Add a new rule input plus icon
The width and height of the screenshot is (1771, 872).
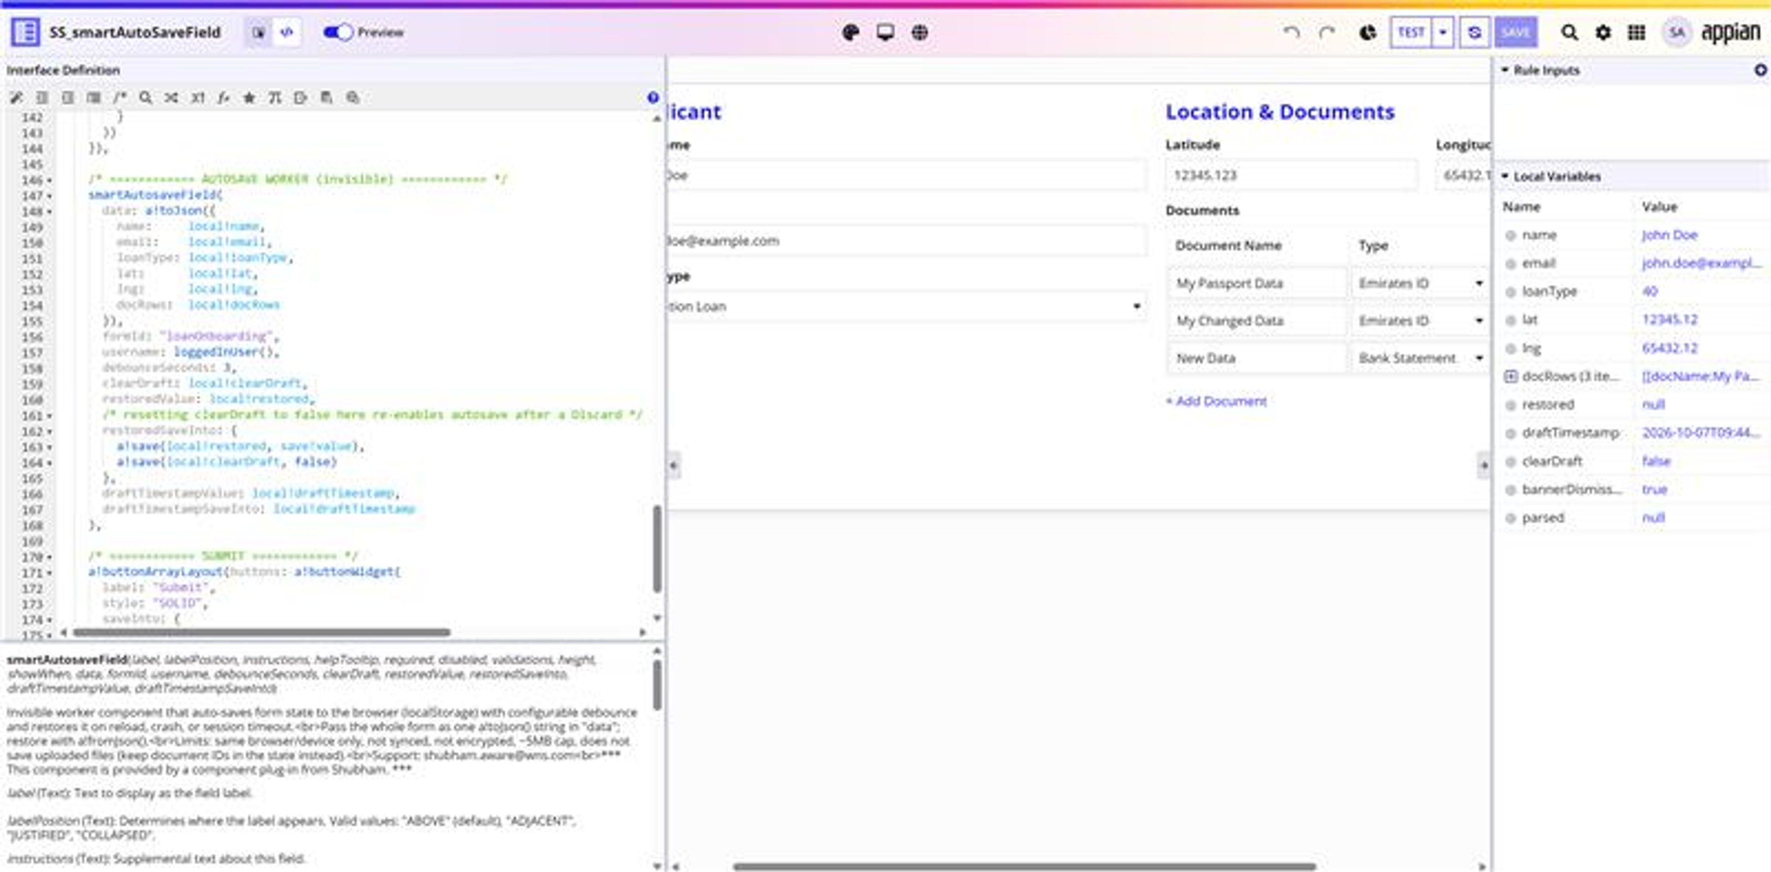click(1761, 70)
